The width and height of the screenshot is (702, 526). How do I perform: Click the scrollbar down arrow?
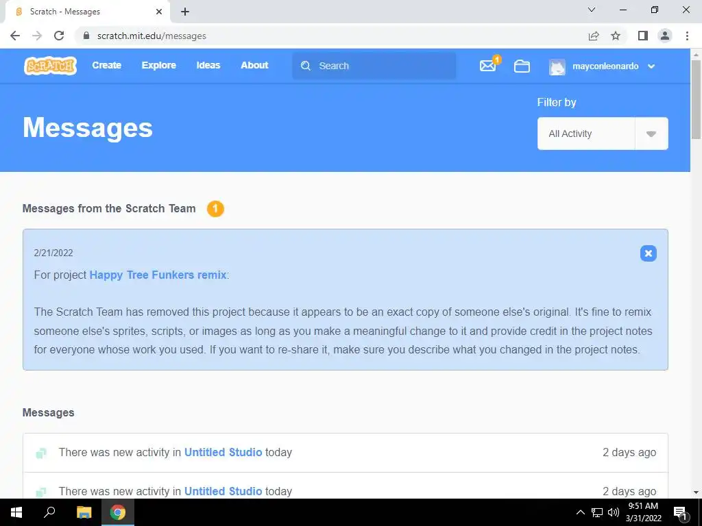click(x=696, y=492)
